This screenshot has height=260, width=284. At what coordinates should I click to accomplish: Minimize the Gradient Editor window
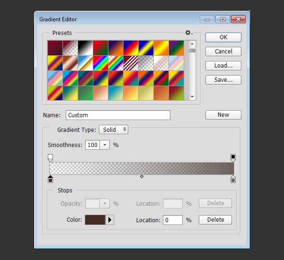[x=207, y=19]
